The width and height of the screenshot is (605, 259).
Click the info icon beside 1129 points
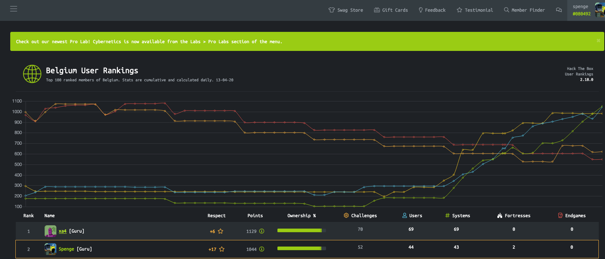(x=262, y=231)
